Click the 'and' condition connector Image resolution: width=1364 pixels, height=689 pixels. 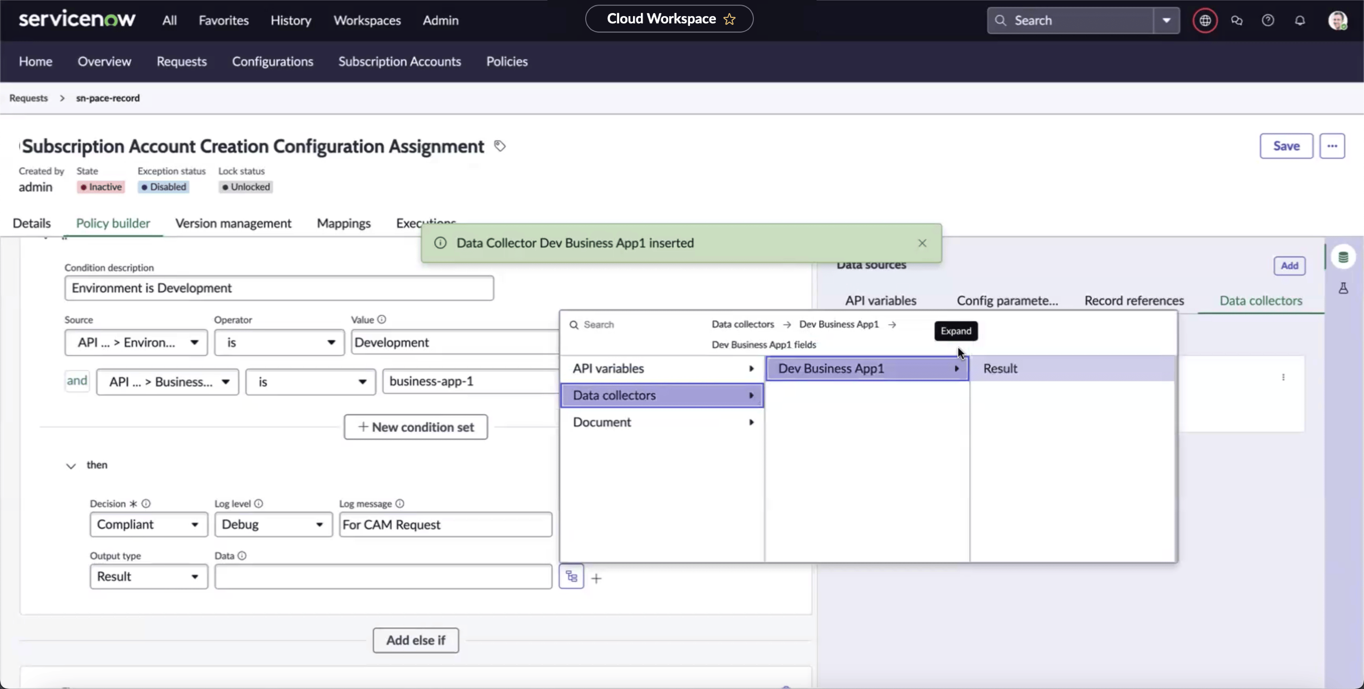[x=77, y=381]
